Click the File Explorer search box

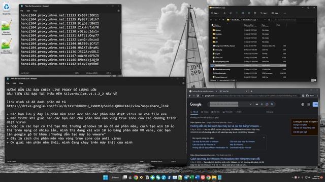(294, 20)
